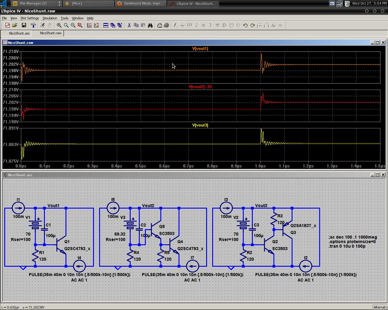Switch to the NicoShunt.raw tab
388x310 pixels.
point(48,33)
